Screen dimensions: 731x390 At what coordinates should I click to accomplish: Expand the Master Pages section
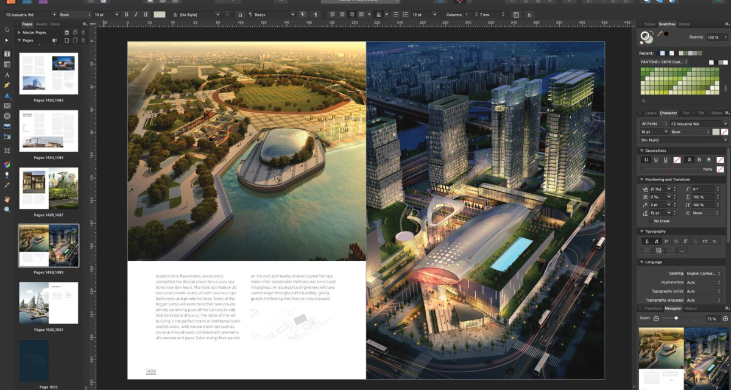point(19,32)
